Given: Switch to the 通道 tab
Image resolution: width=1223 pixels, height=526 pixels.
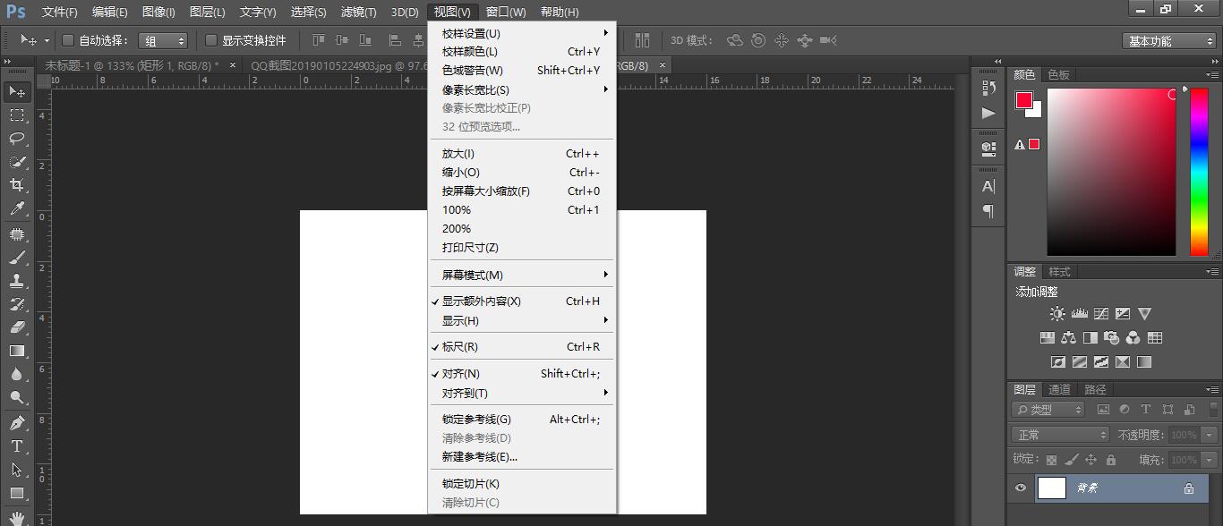Looking at the screenshot, I should point(1060,388).
